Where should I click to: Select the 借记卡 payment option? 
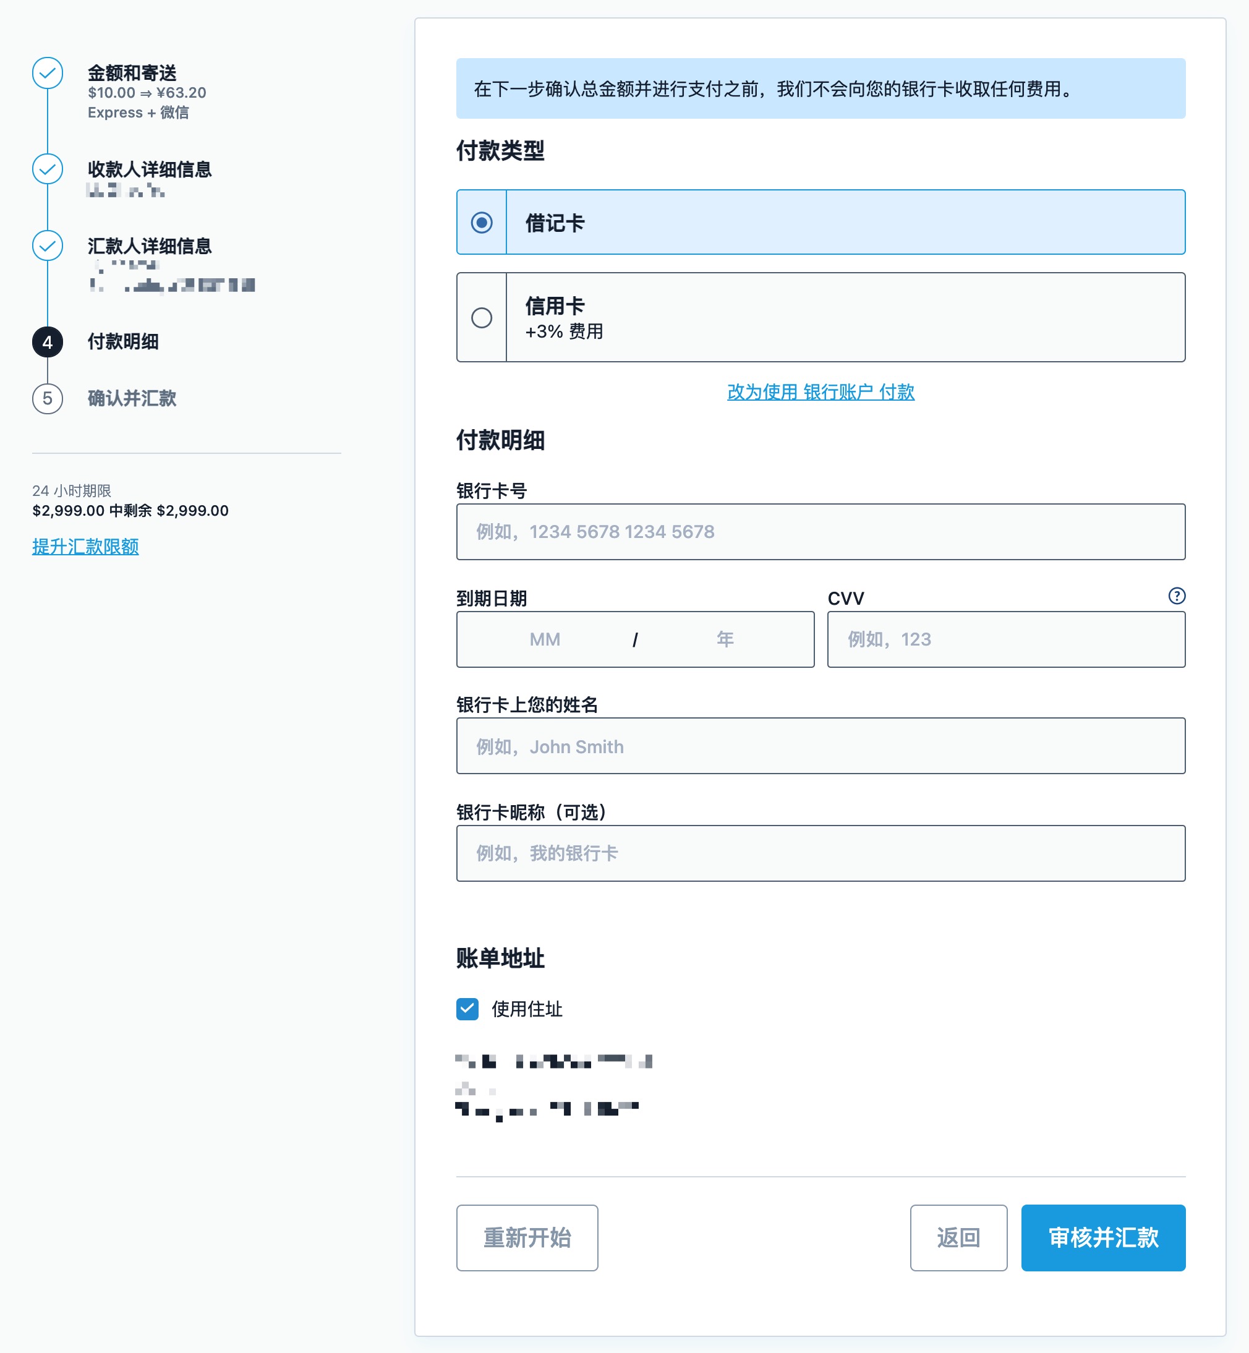[480, 223]
